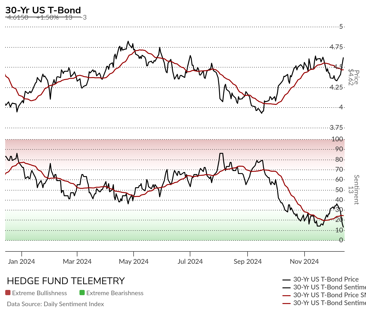Select the May 2024 axis tick label
The width and height of the screenshot is (366, 314).
134,261
